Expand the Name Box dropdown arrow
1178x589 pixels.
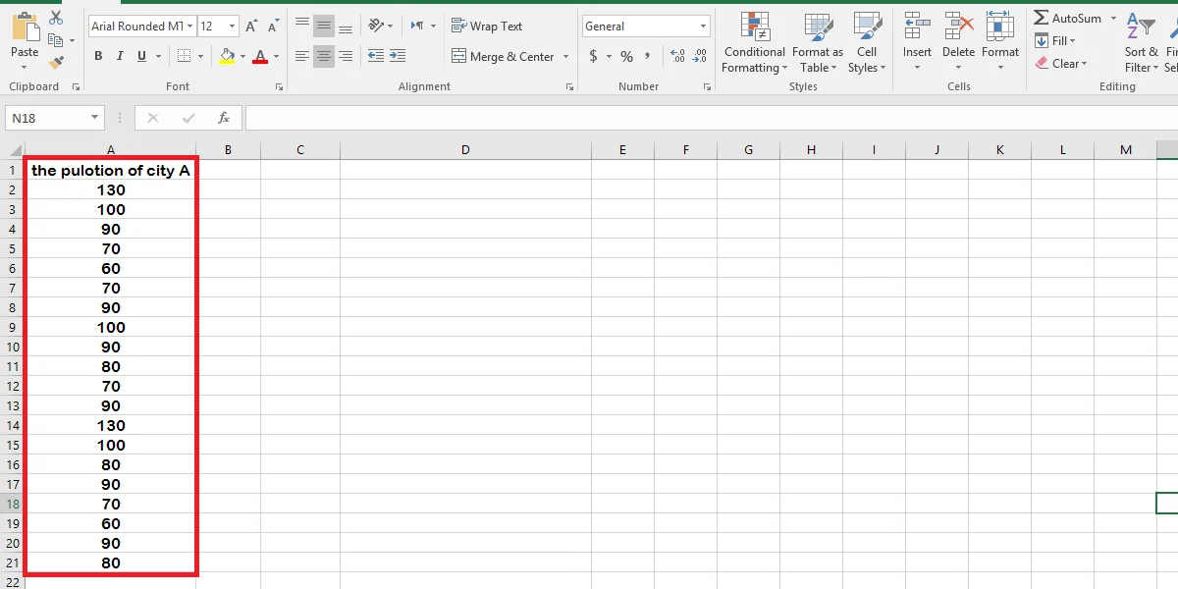click(95, 118)
